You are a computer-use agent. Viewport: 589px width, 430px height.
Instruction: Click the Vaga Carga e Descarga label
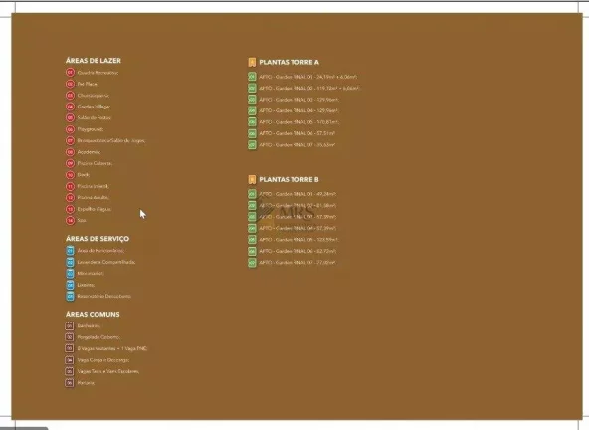[x=103, y=360]
